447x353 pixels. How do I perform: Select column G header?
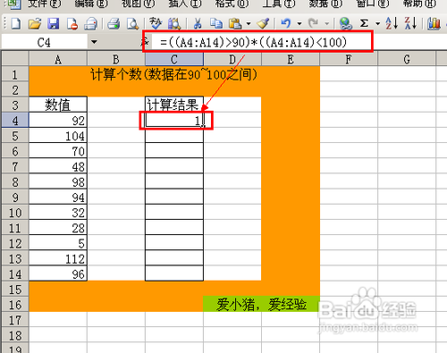click(x=407, y=59)
